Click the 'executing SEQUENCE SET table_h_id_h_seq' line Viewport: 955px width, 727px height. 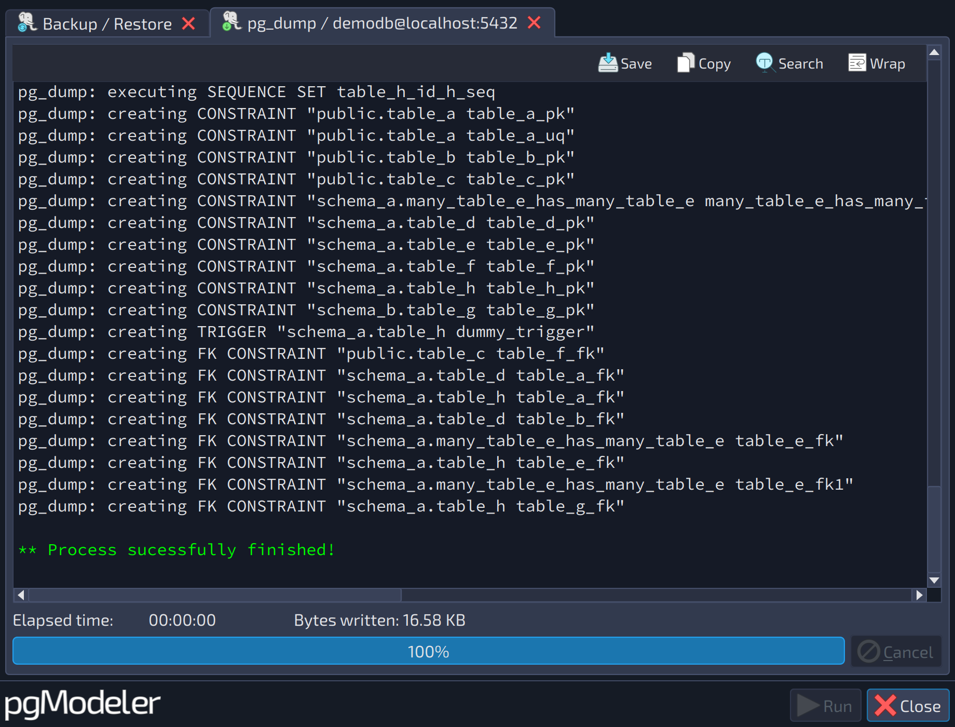(256, 92)
